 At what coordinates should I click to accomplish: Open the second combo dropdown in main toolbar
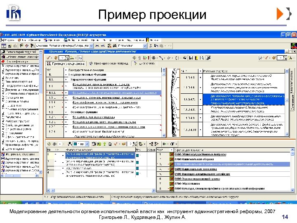145,46
